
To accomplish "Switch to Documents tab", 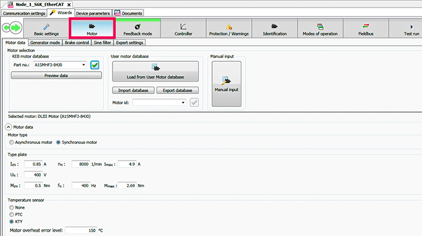I will tap(128, 13).
